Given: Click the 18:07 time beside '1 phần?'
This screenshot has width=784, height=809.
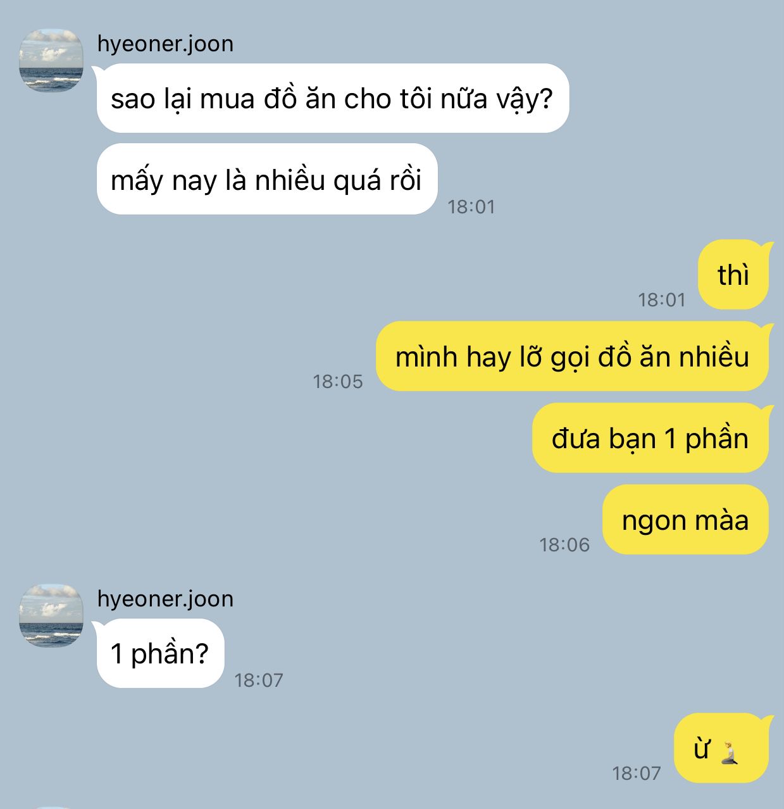Looking at the screenshot, I should 259,680.
